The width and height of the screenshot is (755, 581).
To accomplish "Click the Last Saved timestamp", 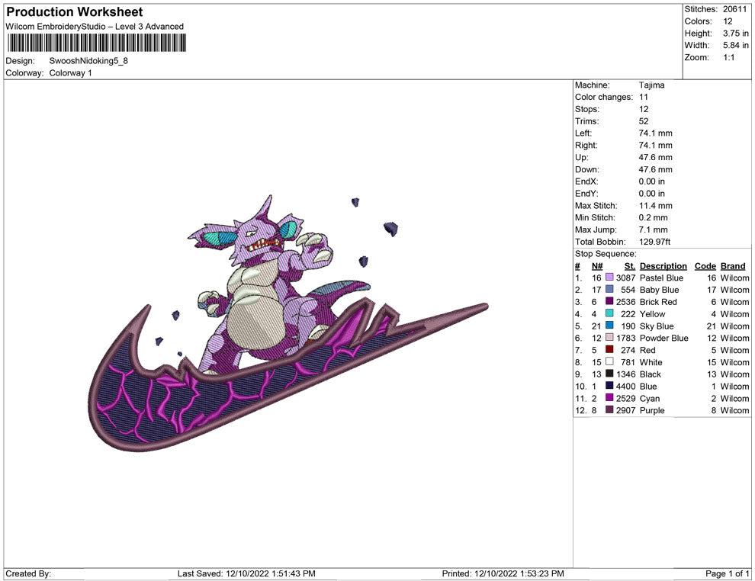I will (x=246, y=573).
